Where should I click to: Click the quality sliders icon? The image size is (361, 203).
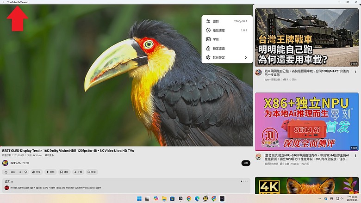(x=208, y=21)
